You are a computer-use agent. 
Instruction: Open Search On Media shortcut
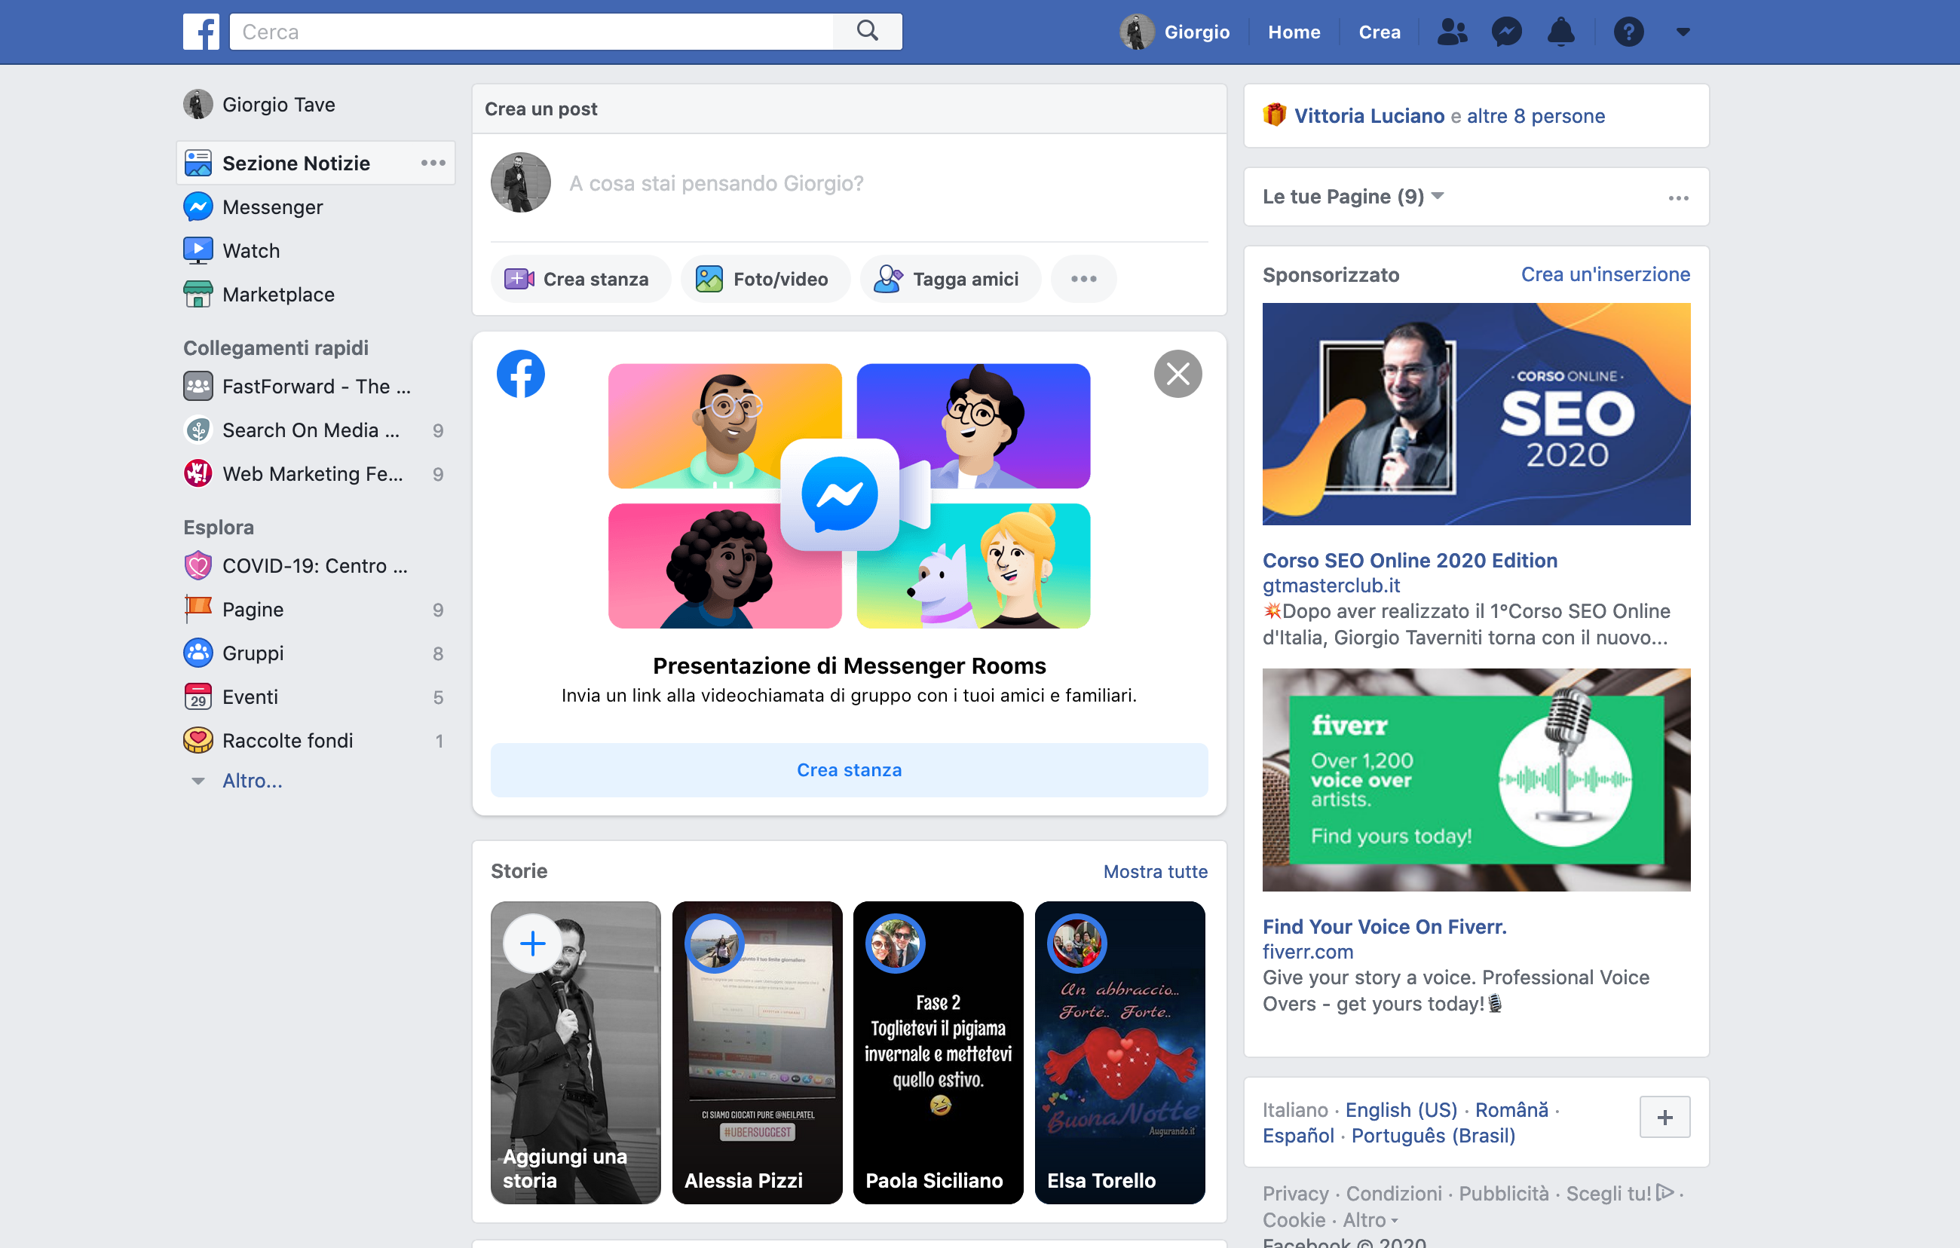click(x=292, y=430)
